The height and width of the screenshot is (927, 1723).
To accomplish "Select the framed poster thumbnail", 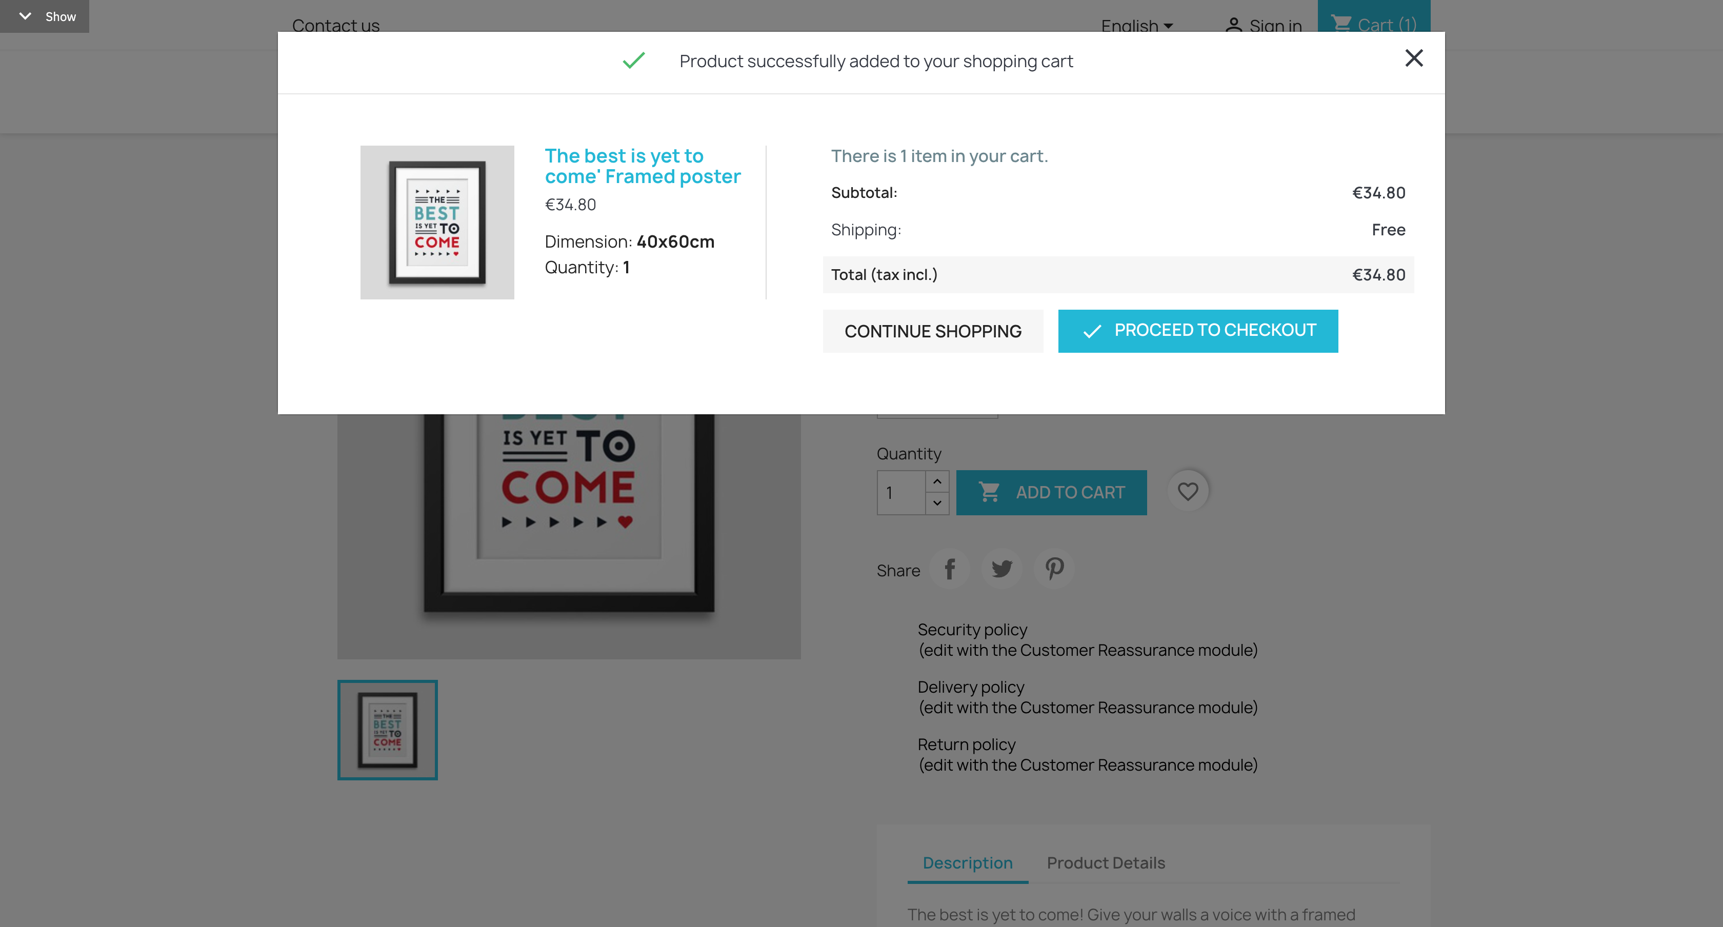I will point(387,730).
